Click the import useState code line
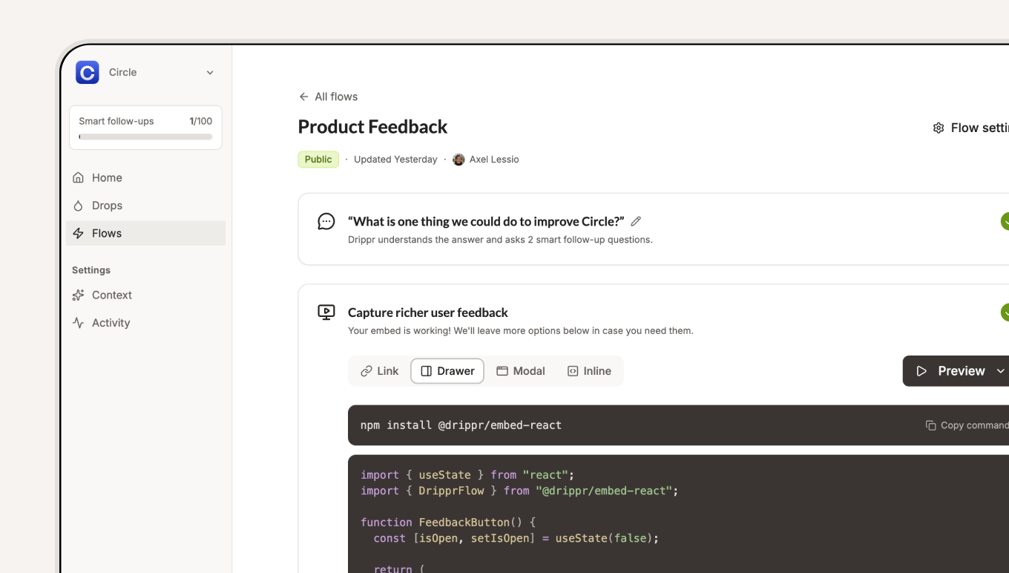This screenshot has width=1009, height=573. click(467, 475)
